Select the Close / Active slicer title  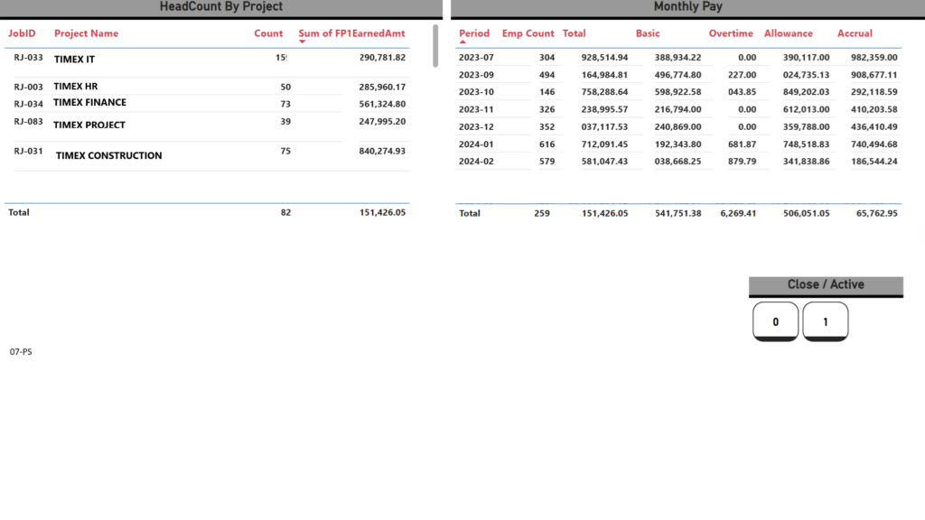pos(826,284)
